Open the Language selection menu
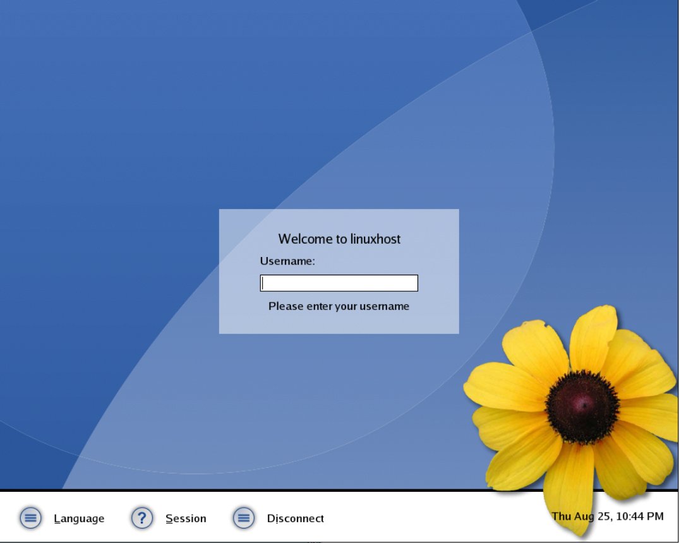 (x=79, y=518)
